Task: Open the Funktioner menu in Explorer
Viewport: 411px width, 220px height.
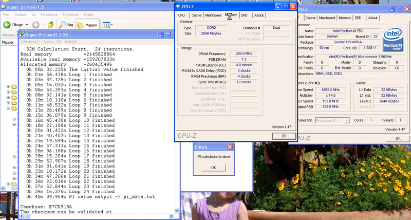Action: pyautogui.click(x=70, y=15)
